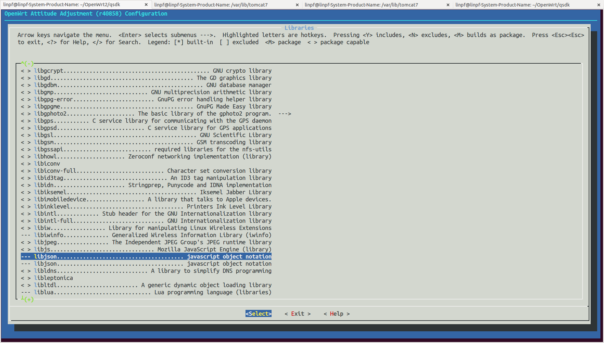Viewport: 604px width, 343px height.
Task: Click the Exit button
Action: 297,314
